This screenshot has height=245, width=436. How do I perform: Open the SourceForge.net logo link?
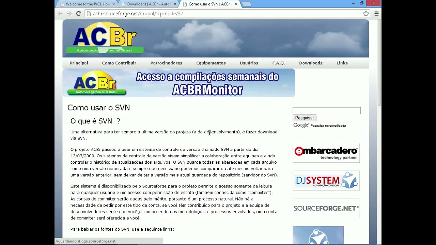pos(326,208)
